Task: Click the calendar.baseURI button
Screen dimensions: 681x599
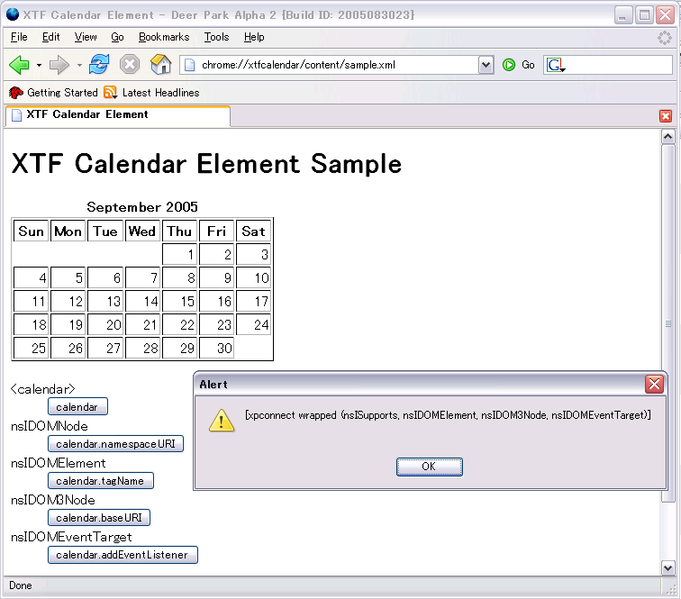Action: (x=99, y=517)
